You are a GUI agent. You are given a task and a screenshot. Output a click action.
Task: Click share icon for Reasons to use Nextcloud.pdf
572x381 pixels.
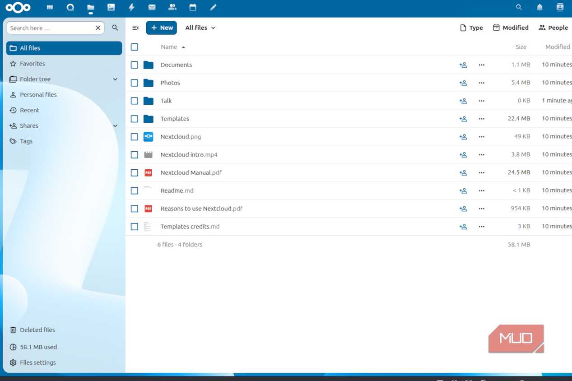pos(463,209)
